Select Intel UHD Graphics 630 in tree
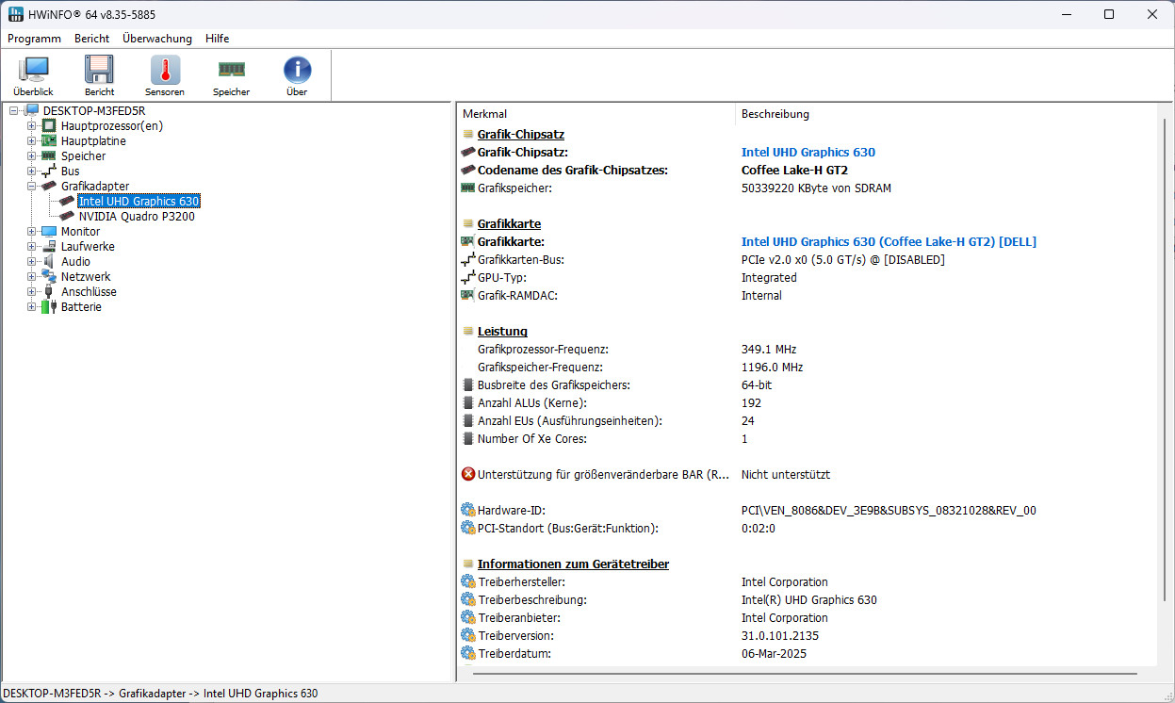Image resolution: width=1175 pixels, height=703 pixels. point(139,202)
